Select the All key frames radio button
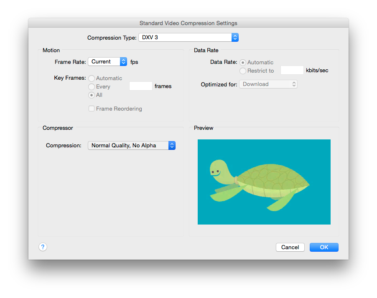The height and width of the screenshot is (298, 377). (x=92, y=95)
